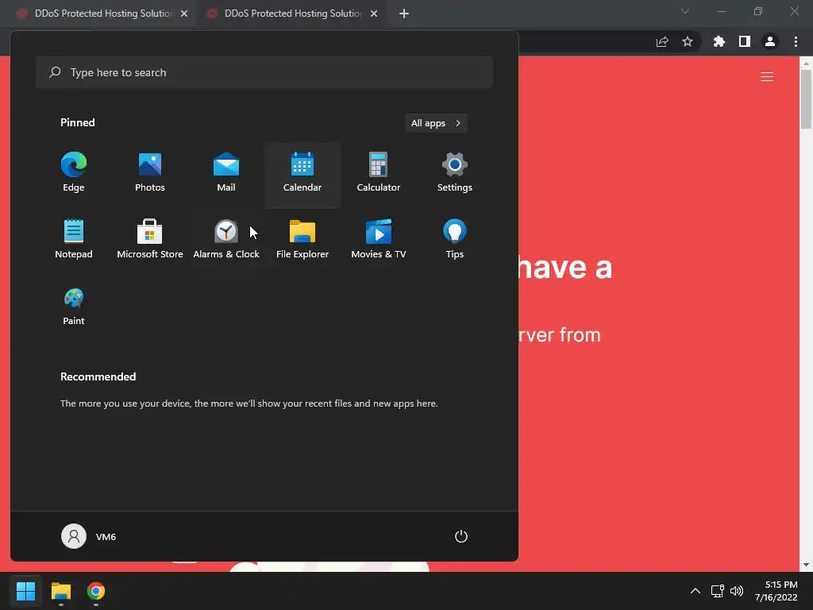Screen dimensions: 813x610
Task: Click the page vertical scrollbar thumb
Action: 806,98
